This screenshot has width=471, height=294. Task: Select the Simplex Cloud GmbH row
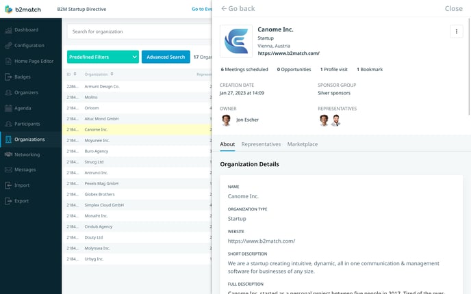click(137, 205)
